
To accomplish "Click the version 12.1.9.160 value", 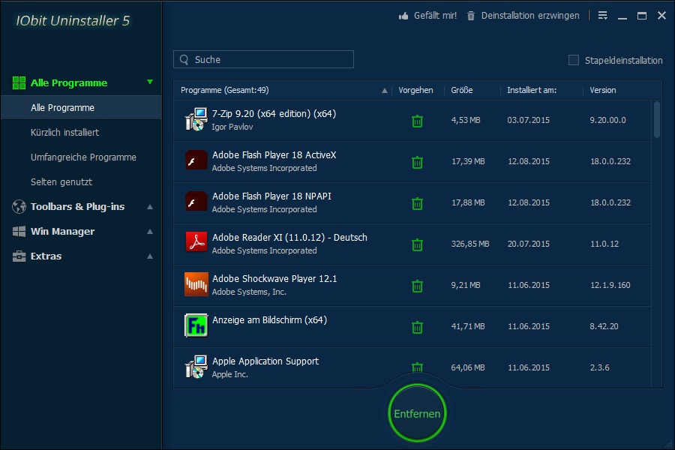I will click(x=610, y=285).
